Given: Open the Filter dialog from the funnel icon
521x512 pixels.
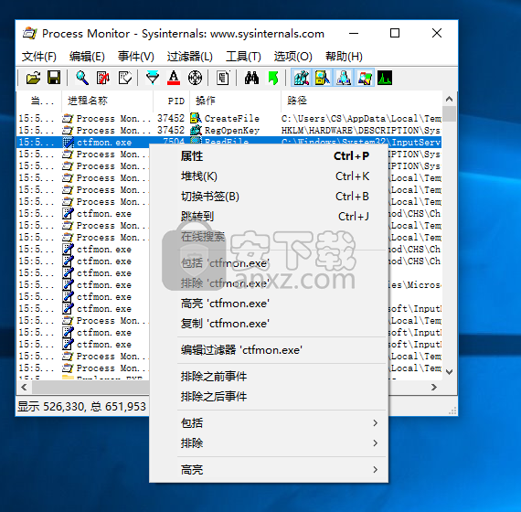Looking at the screenshot, I should point(153,78).
